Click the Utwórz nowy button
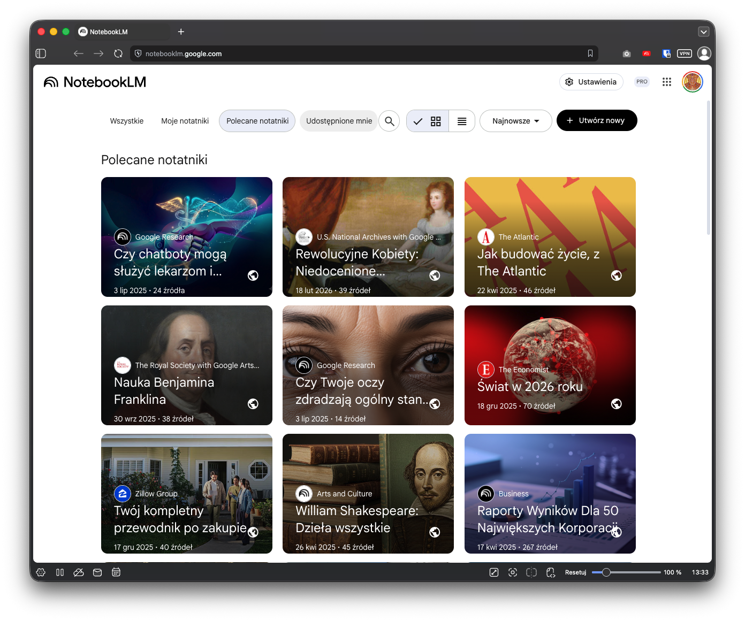Image resolution: width=745 pixels, height=621 pixels. 597,120
